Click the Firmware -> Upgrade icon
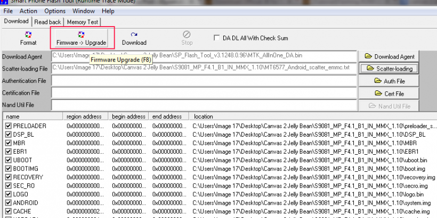437x218 pixels. [82, 35]
